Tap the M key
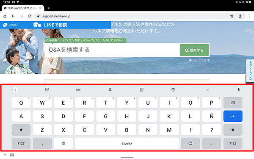 coord(169,130)
